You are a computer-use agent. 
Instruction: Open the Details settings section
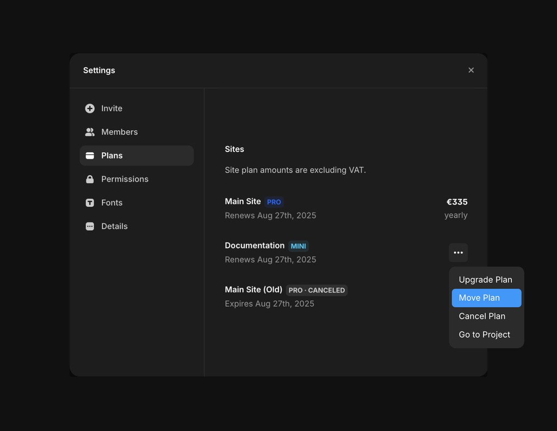point(114,226)
